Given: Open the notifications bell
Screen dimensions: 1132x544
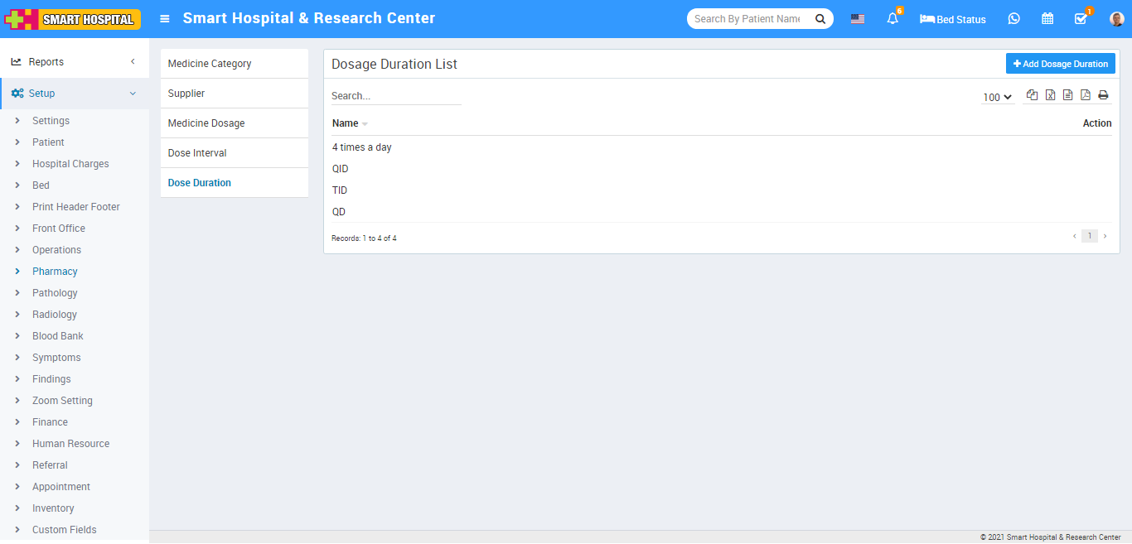Looking at the screenshot, I should (x=893, y=18).
